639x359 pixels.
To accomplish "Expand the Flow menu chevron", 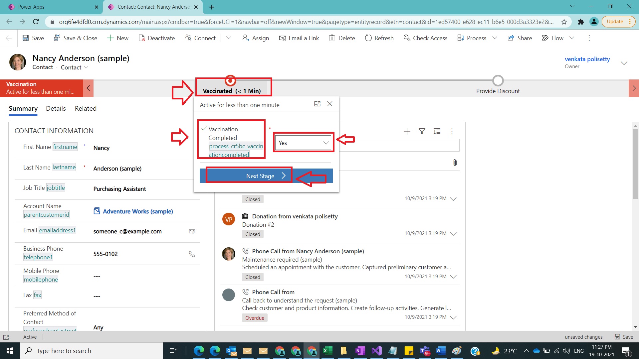I will [572, 38].
